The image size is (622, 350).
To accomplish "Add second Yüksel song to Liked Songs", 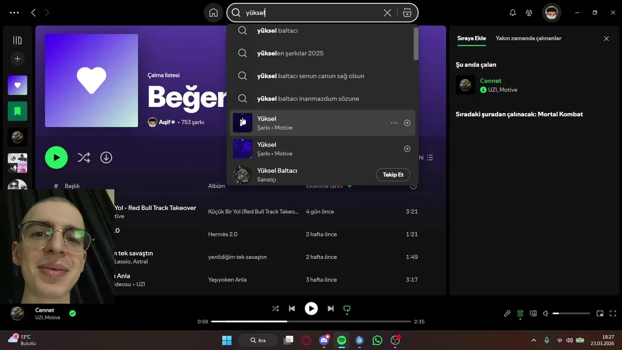I will [x=407, y=149].
